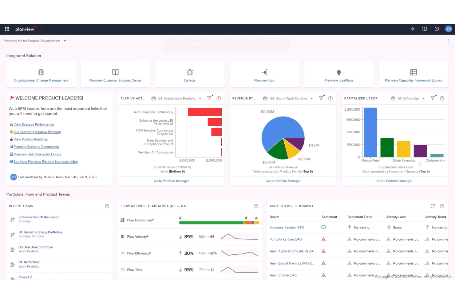455x304 pixels.
Task: Click the Planview logo
Action: click(x=26, y=29)
